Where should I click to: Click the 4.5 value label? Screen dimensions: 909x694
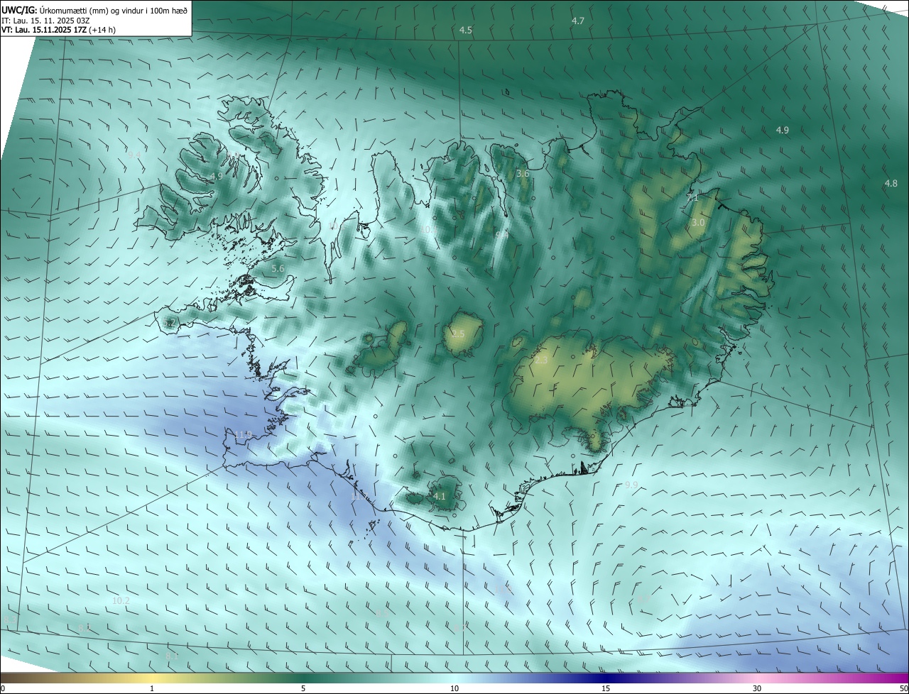coord(466,31)
